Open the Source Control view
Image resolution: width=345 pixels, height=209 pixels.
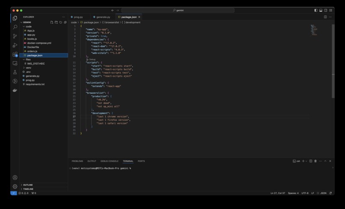(x=15, y=36)
